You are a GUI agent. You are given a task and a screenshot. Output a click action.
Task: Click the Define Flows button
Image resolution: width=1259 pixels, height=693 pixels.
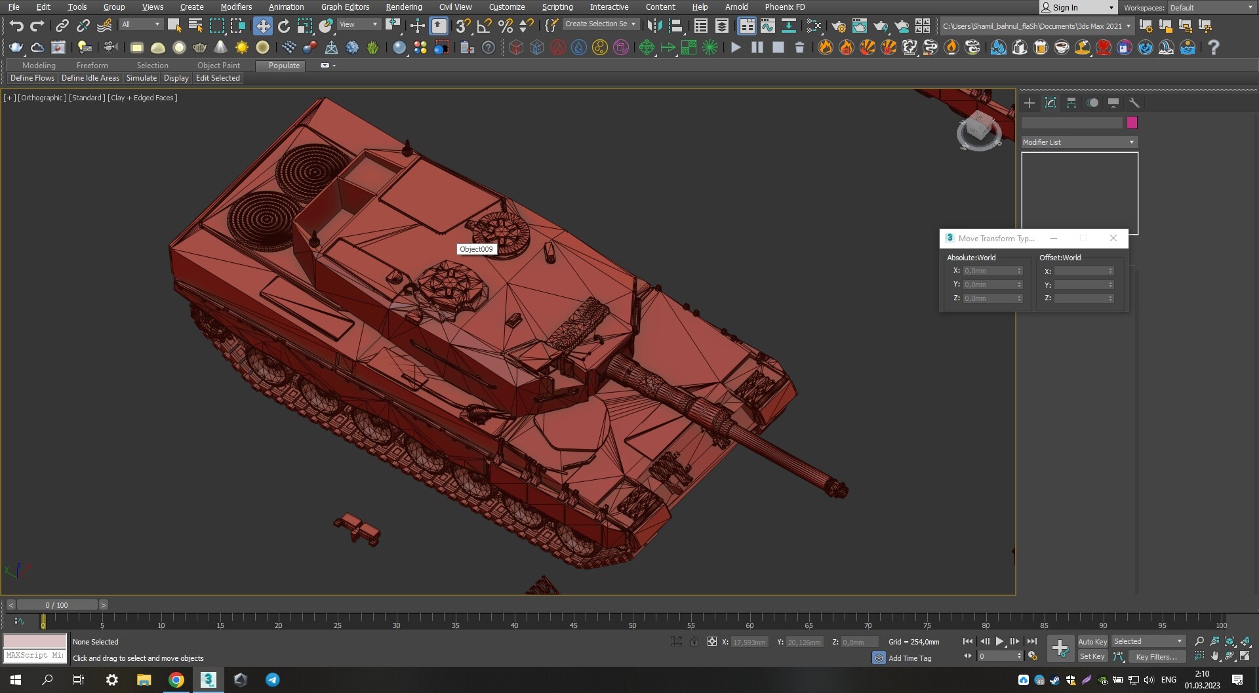point(32,78)
